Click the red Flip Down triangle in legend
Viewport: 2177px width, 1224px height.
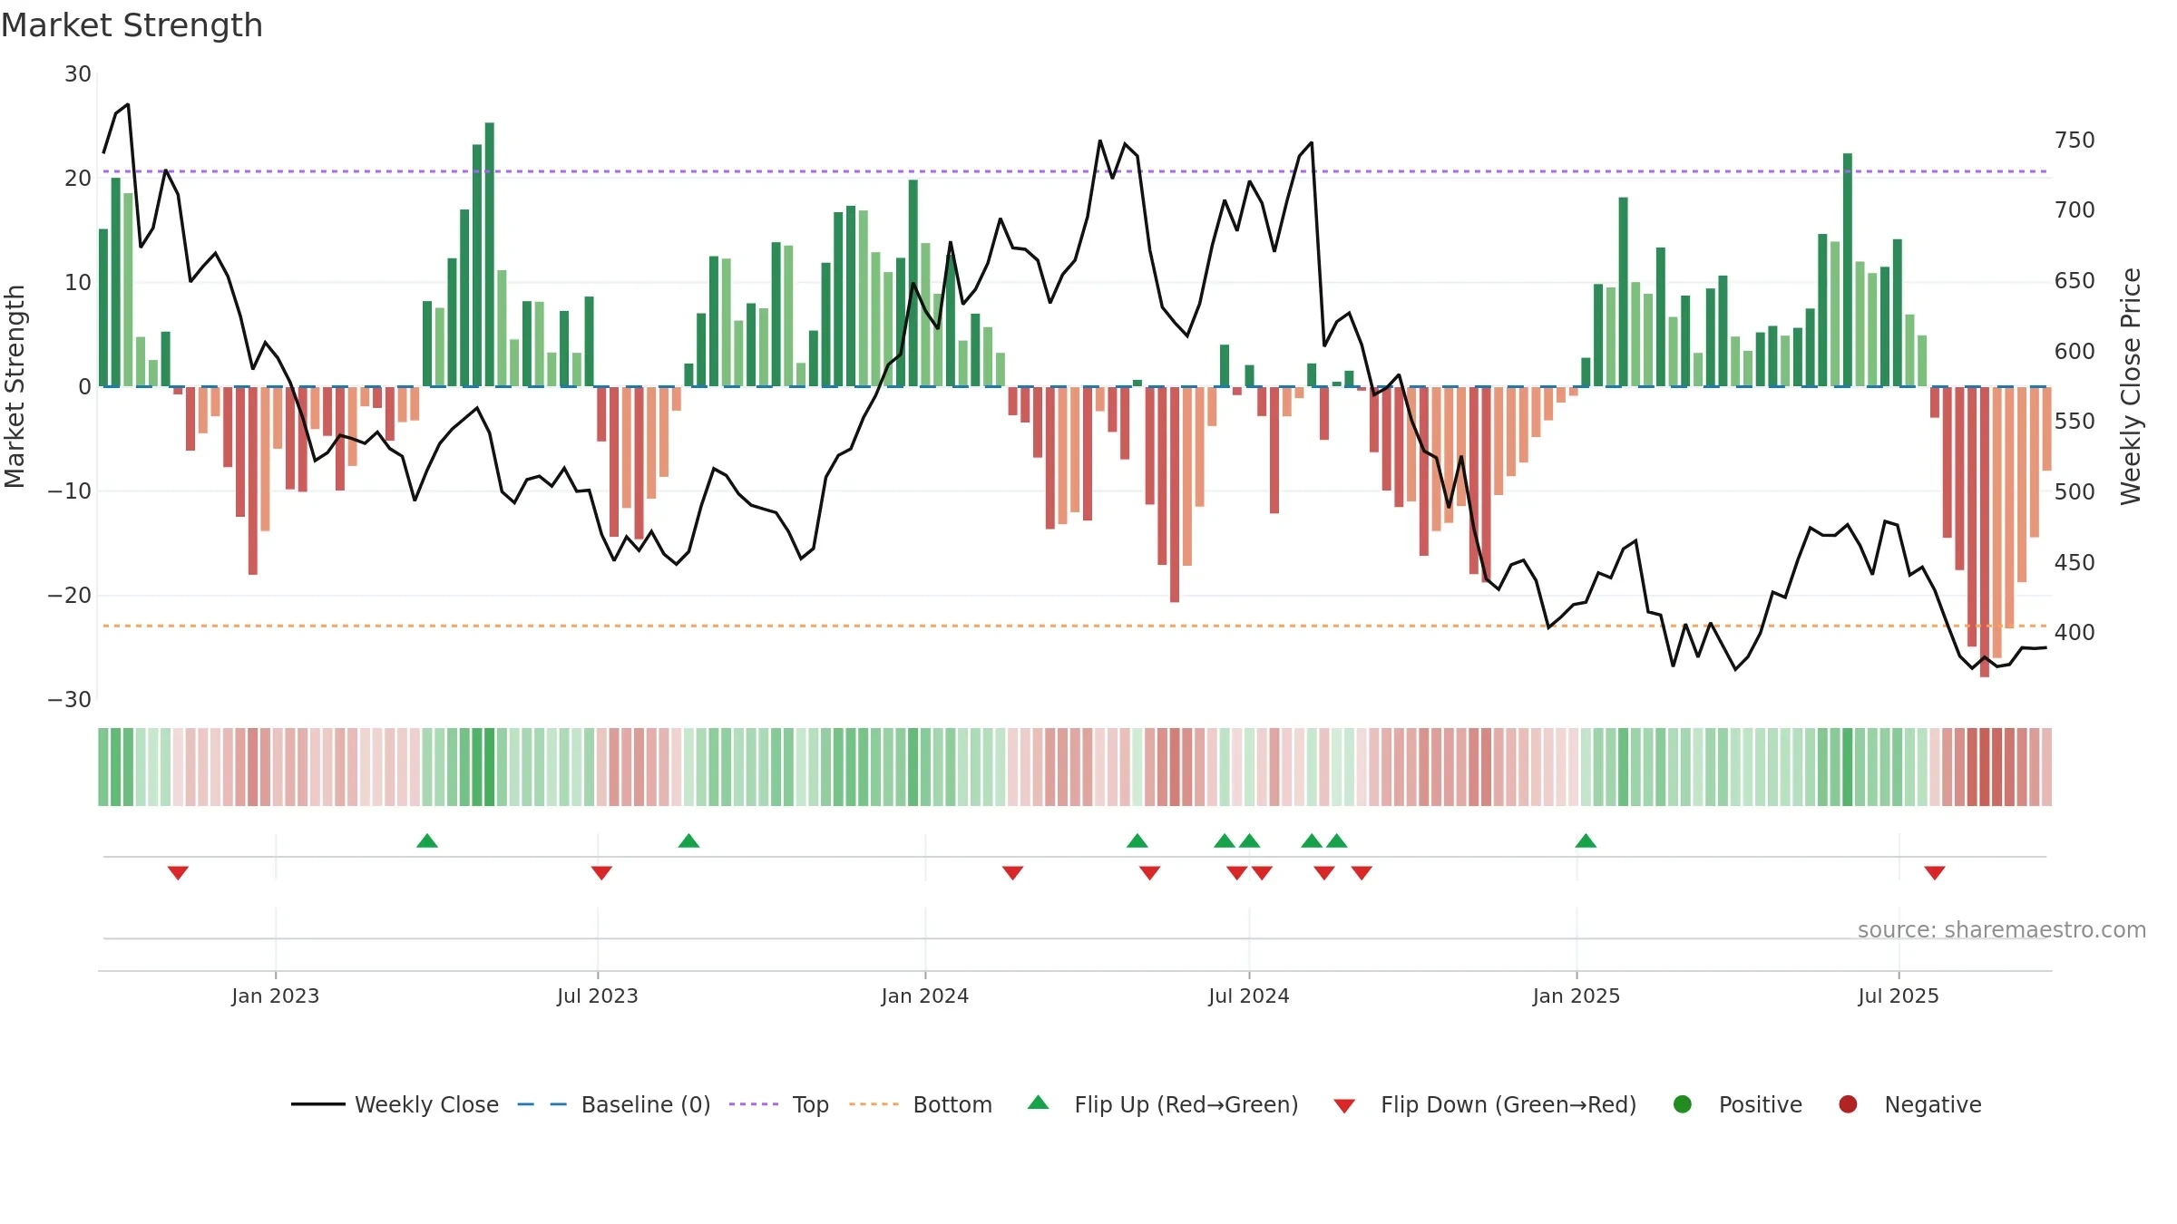[1344, 1106]
